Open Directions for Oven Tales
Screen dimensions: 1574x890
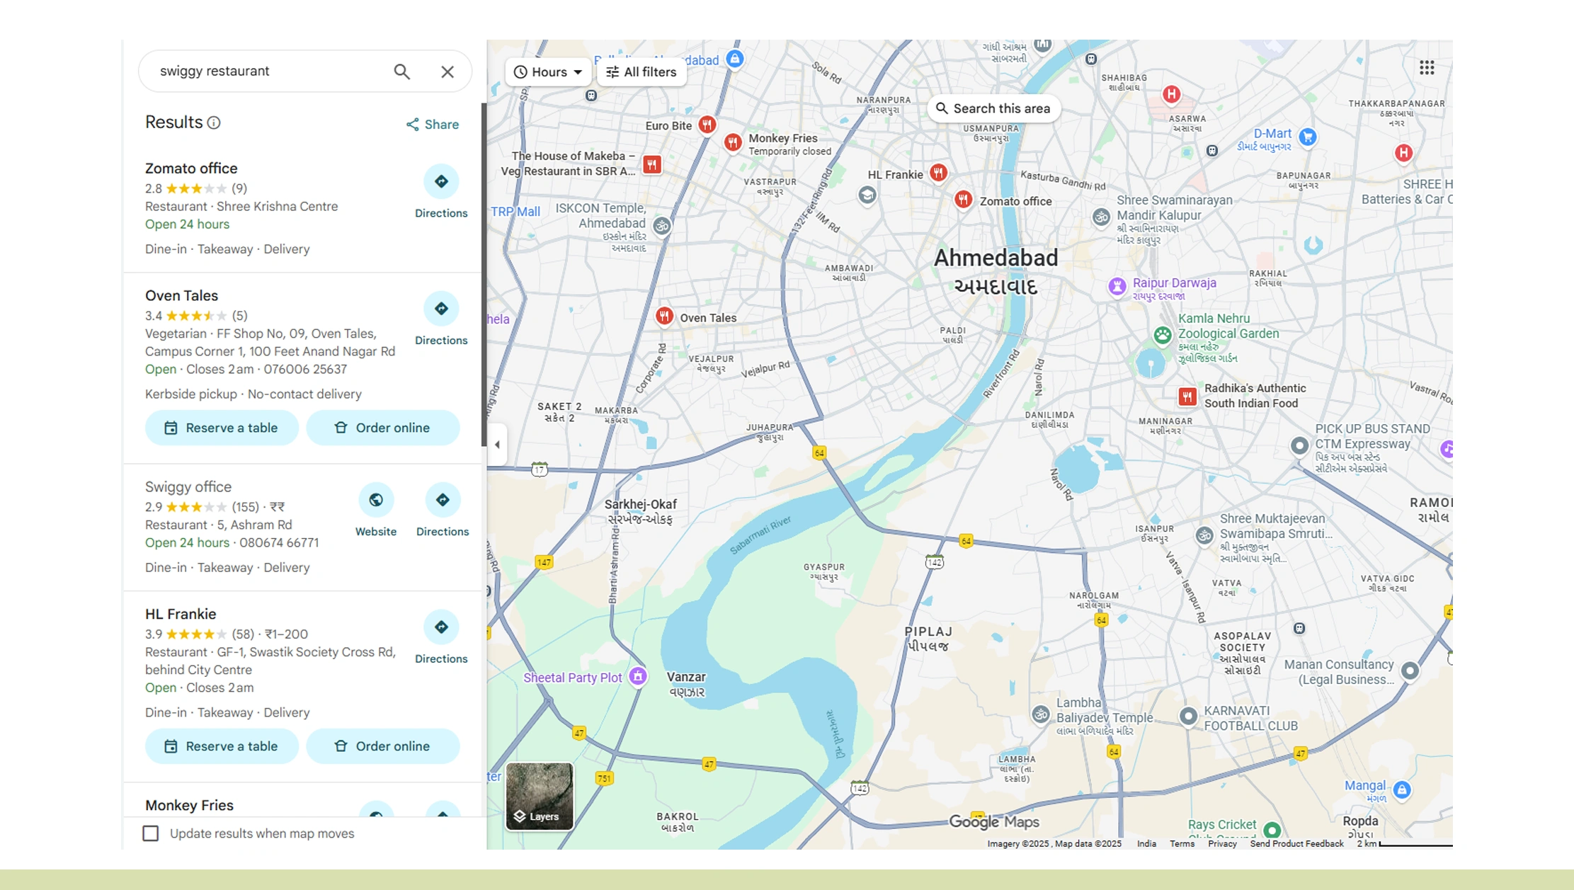click(440, 309)
